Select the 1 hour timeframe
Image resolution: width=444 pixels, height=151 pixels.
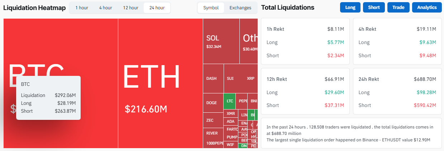coord(82,8)
